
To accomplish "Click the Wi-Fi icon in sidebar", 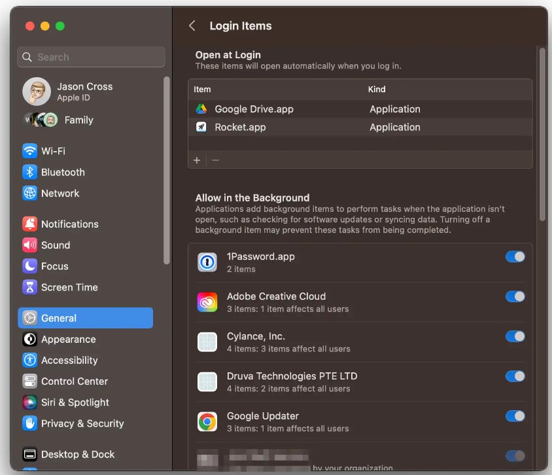I will click(30, 151).
